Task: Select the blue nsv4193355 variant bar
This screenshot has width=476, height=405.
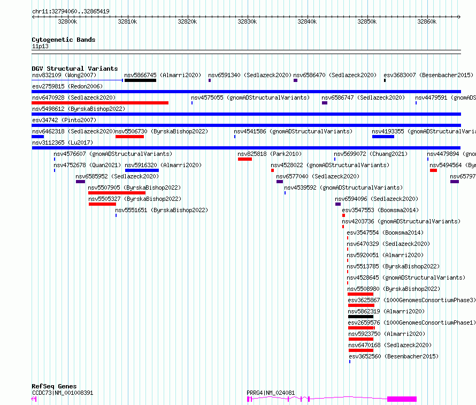Action: point(383,137)
